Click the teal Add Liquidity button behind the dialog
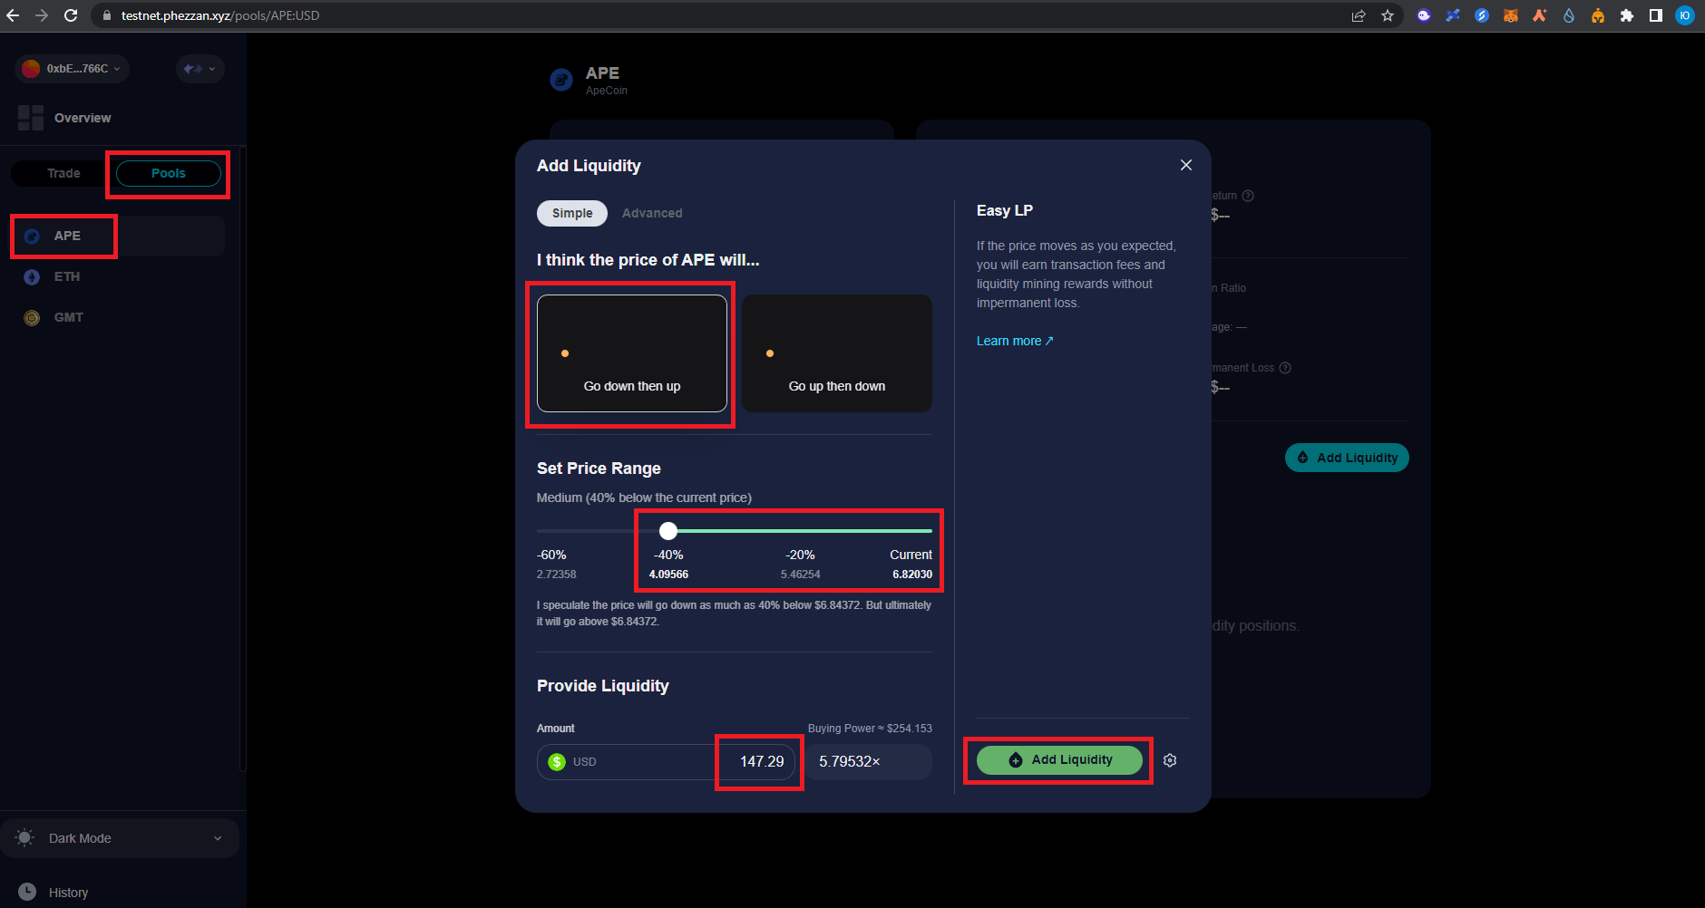This screenshot has width=1705, height=908. click(1347, 458)
